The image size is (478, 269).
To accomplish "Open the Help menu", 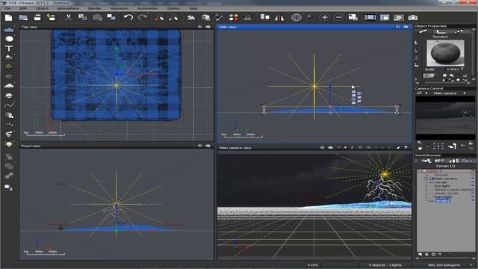I will [193, 8].
